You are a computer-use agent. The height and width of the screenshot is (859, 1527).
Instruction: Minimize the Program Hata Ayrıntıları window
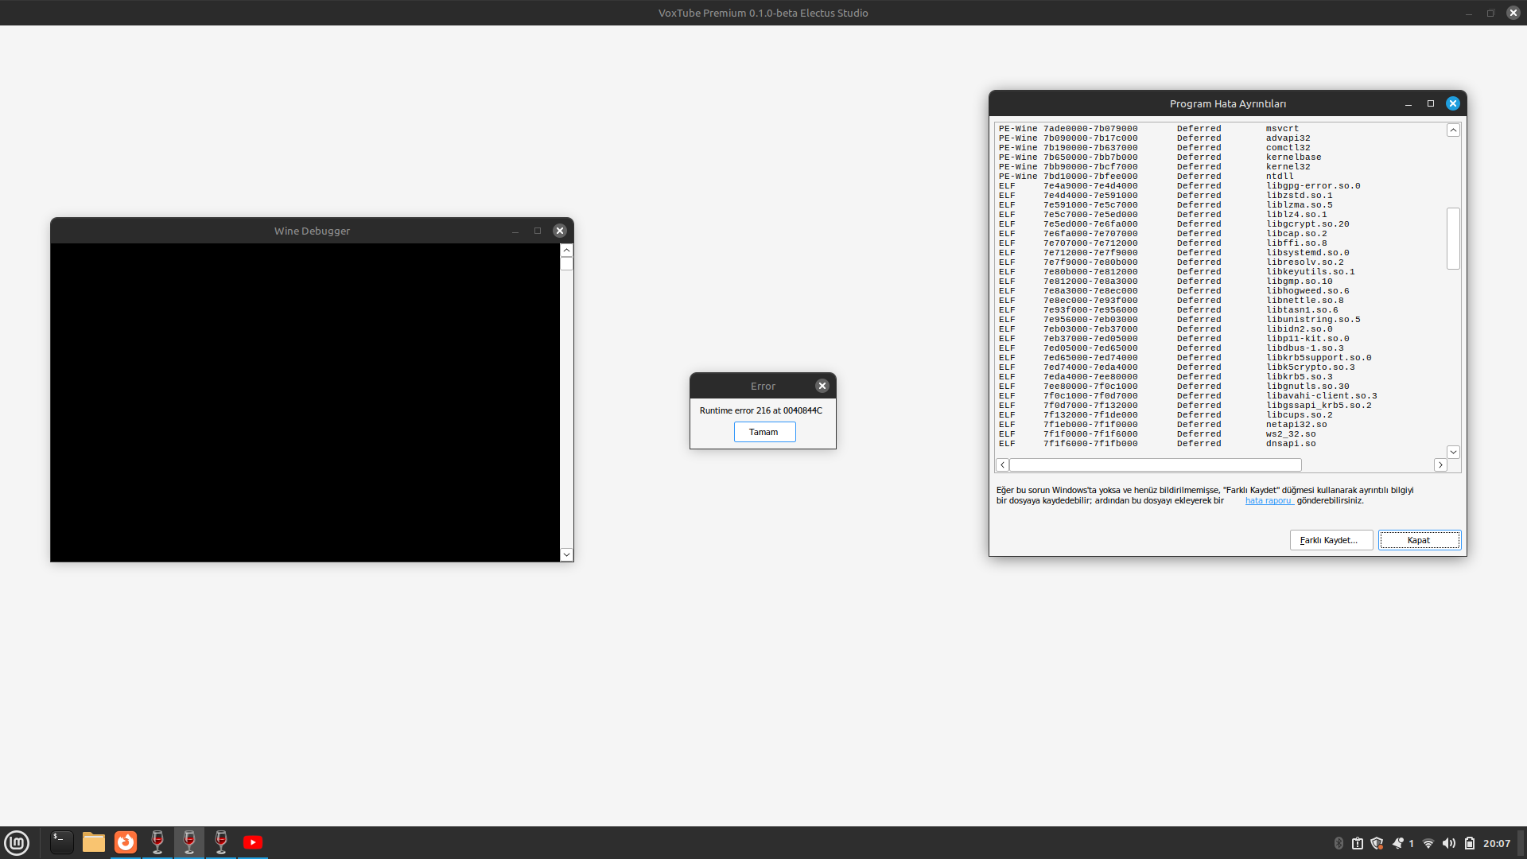[1408, 103]
